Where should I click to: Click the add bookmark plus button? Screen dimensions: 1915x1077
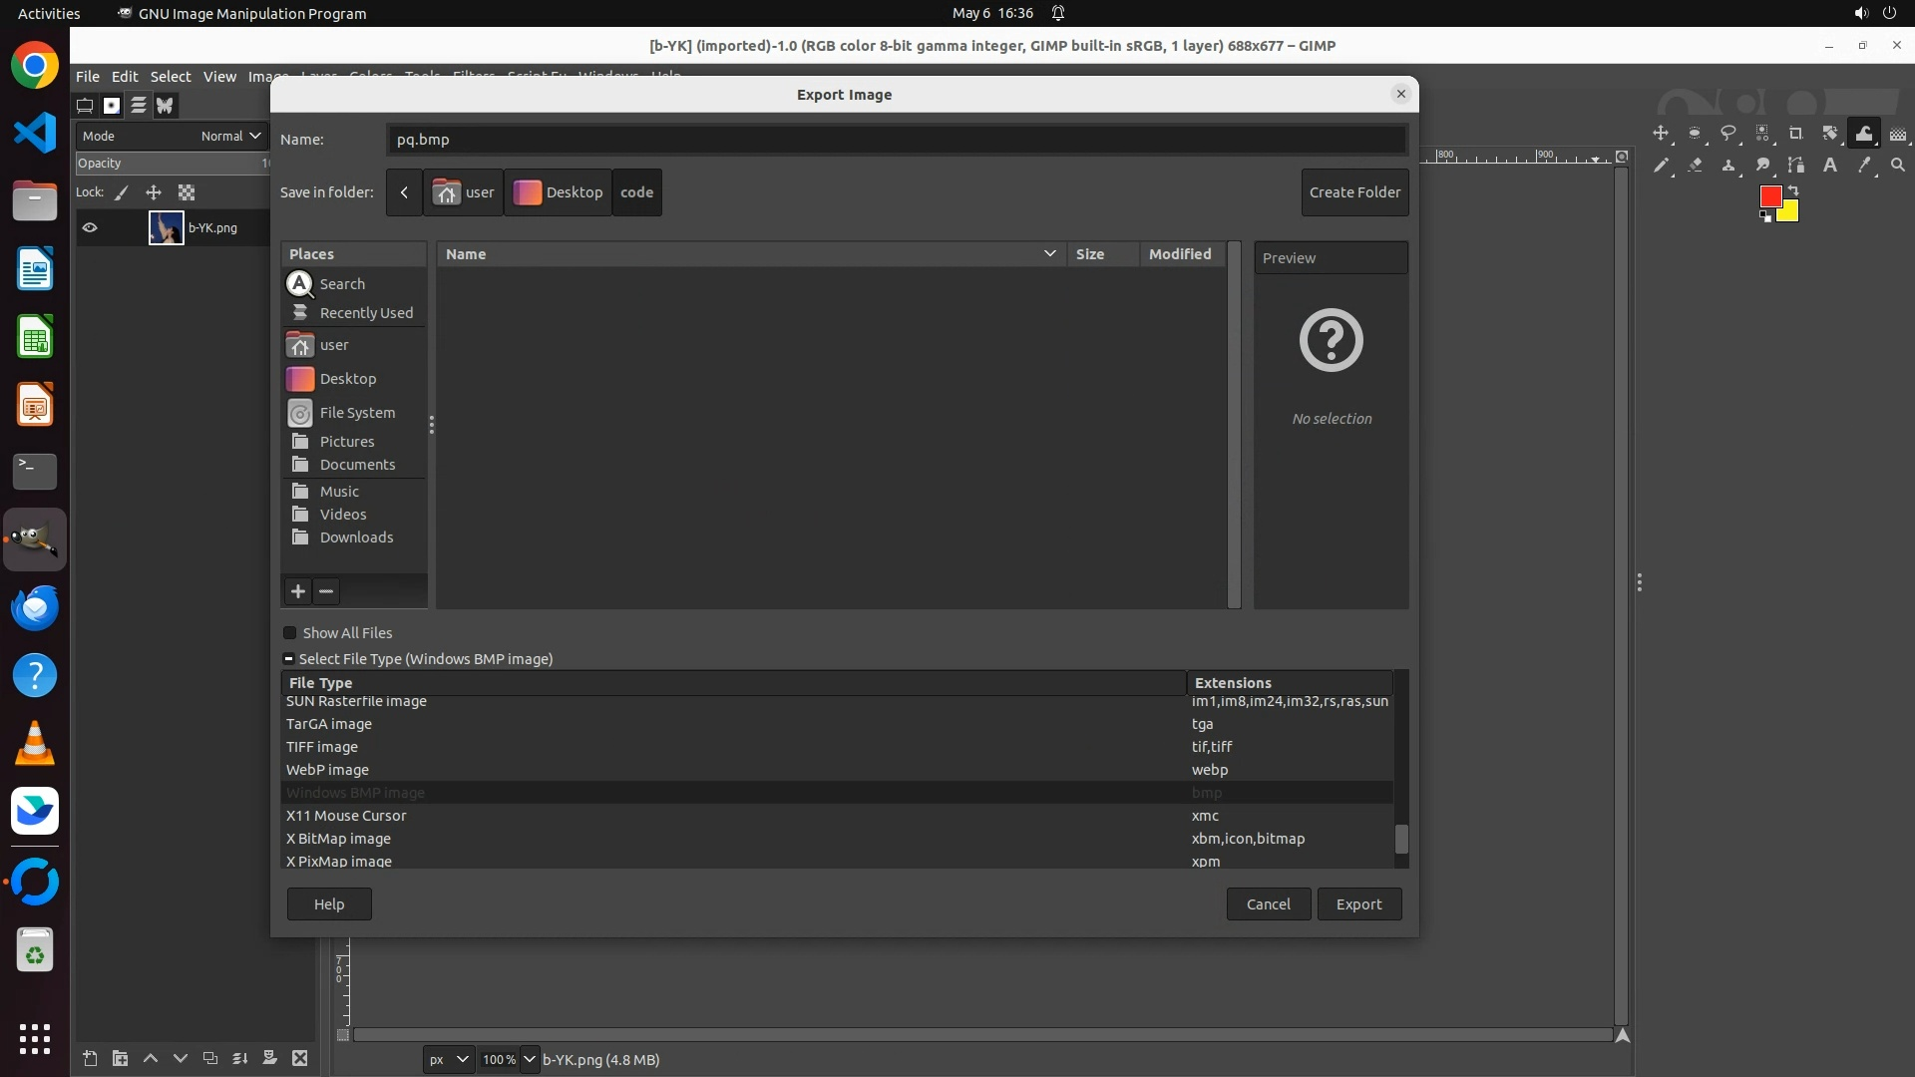[297, 591]
